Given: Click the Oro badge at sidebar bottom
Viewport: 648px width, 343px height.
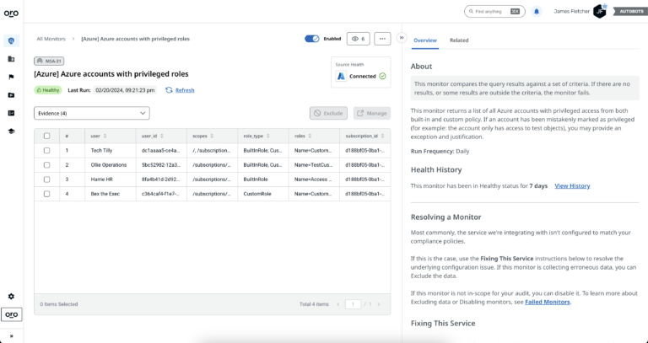Looking at the screenshot, I should pos(11,314).
